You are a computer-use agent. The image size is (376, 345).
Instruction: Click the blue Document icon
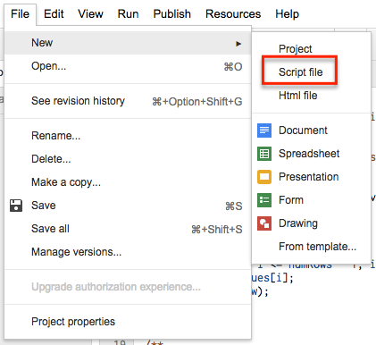click(264, 130)
